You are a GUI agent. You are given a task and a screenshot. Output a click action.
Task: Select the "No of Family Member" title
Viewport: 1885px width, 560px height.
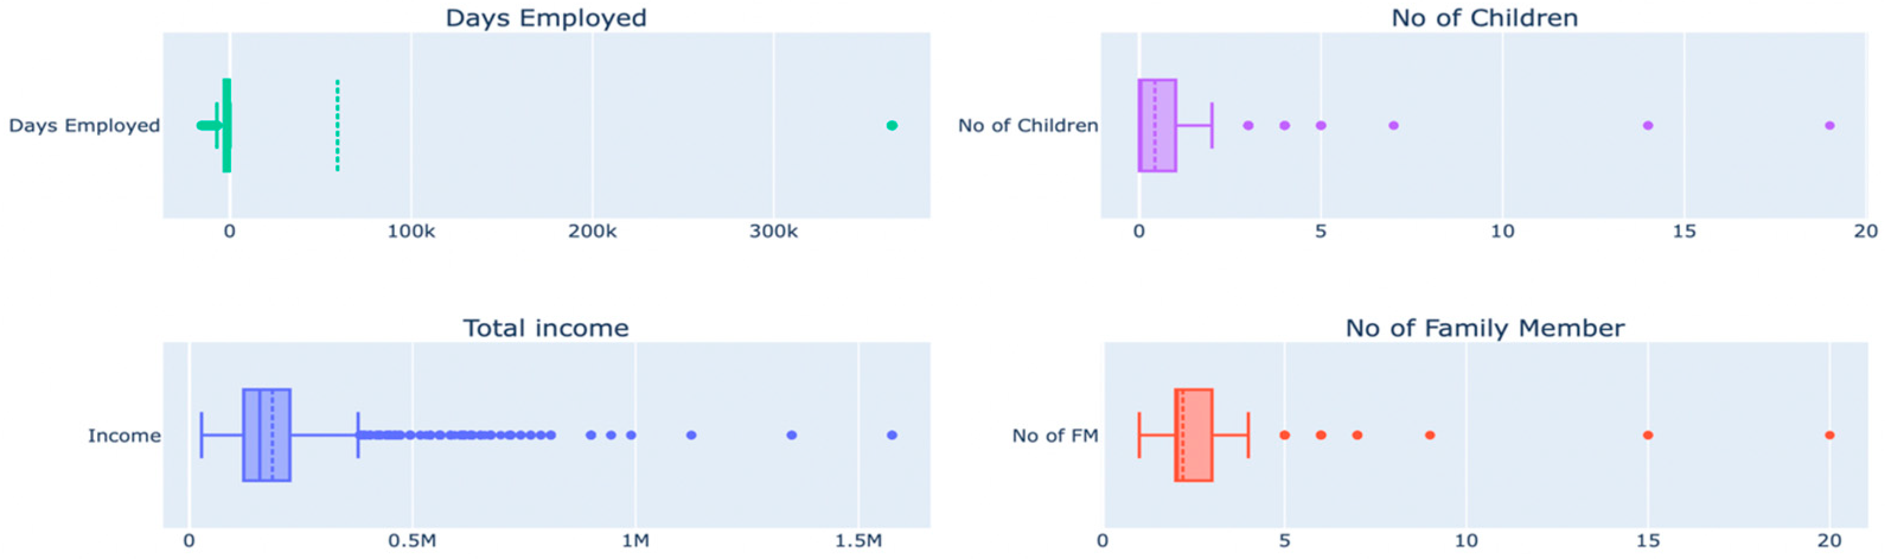1485,328
